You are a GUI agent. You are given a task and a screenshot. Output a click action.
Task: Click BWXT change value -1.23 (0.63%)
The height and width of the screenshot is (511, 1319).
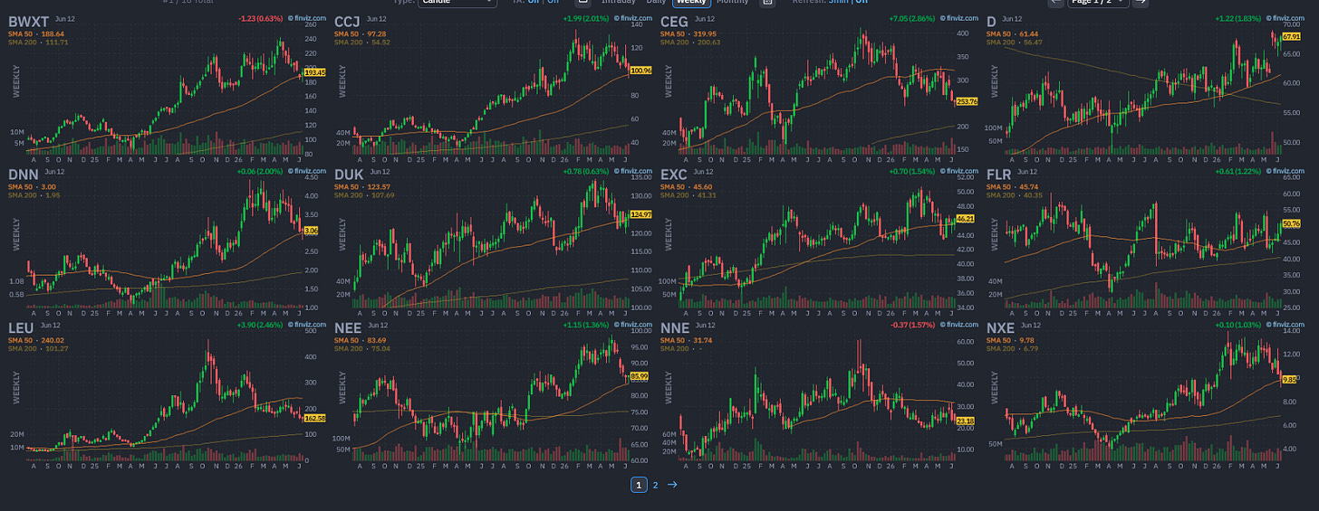click(x=261, y=18)
